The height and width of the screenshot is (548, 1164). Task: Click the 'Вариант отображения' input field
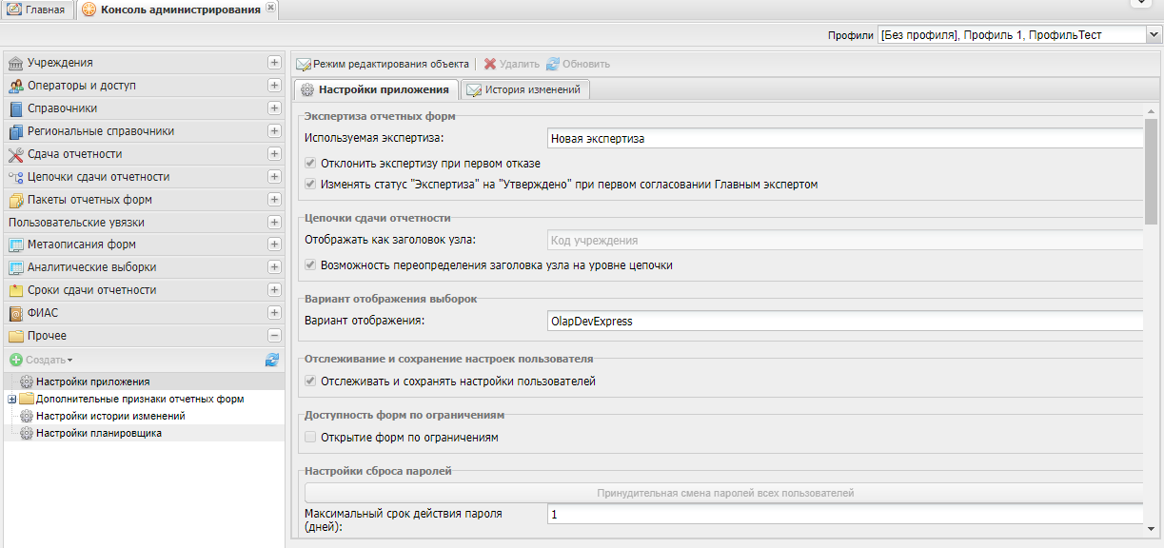844,322
